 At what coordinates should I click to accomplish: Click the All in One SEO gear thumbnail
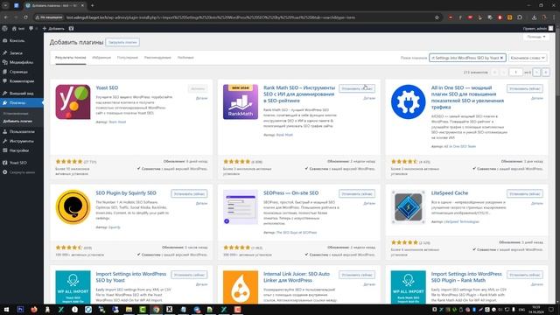point(409,101)
